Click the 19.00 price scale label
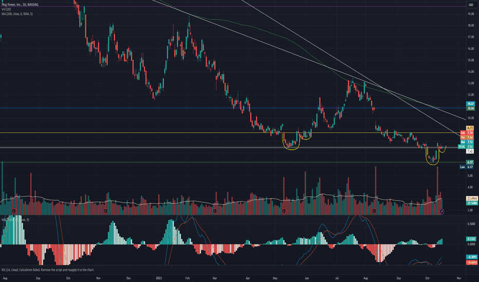 pos(470,14)
